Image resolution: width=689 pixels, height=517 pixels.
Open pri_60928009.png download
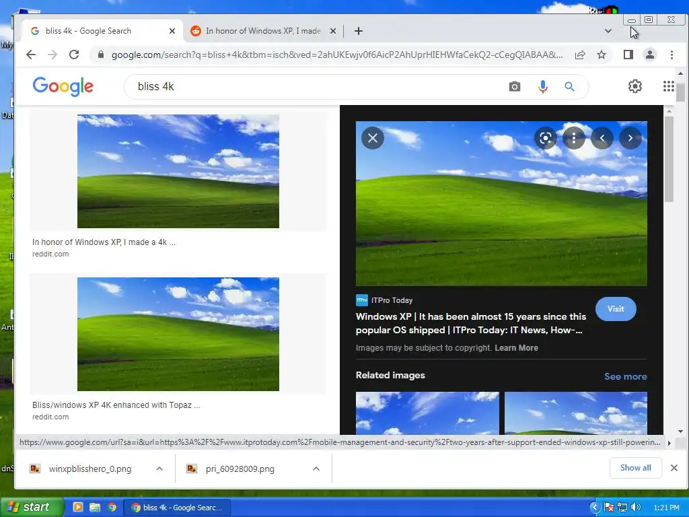[240, 469]
